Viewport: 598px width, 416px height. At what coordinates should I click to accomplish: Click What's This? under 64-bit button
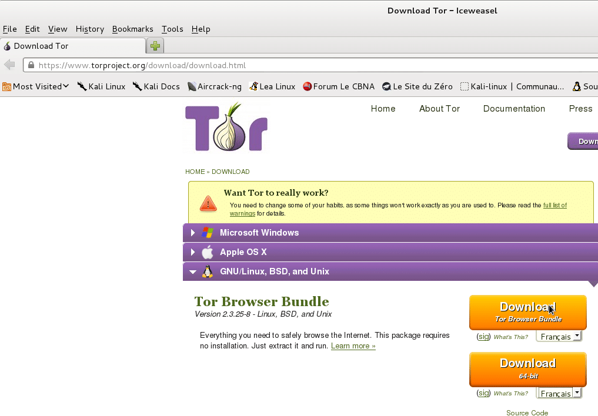click(510, 393)
